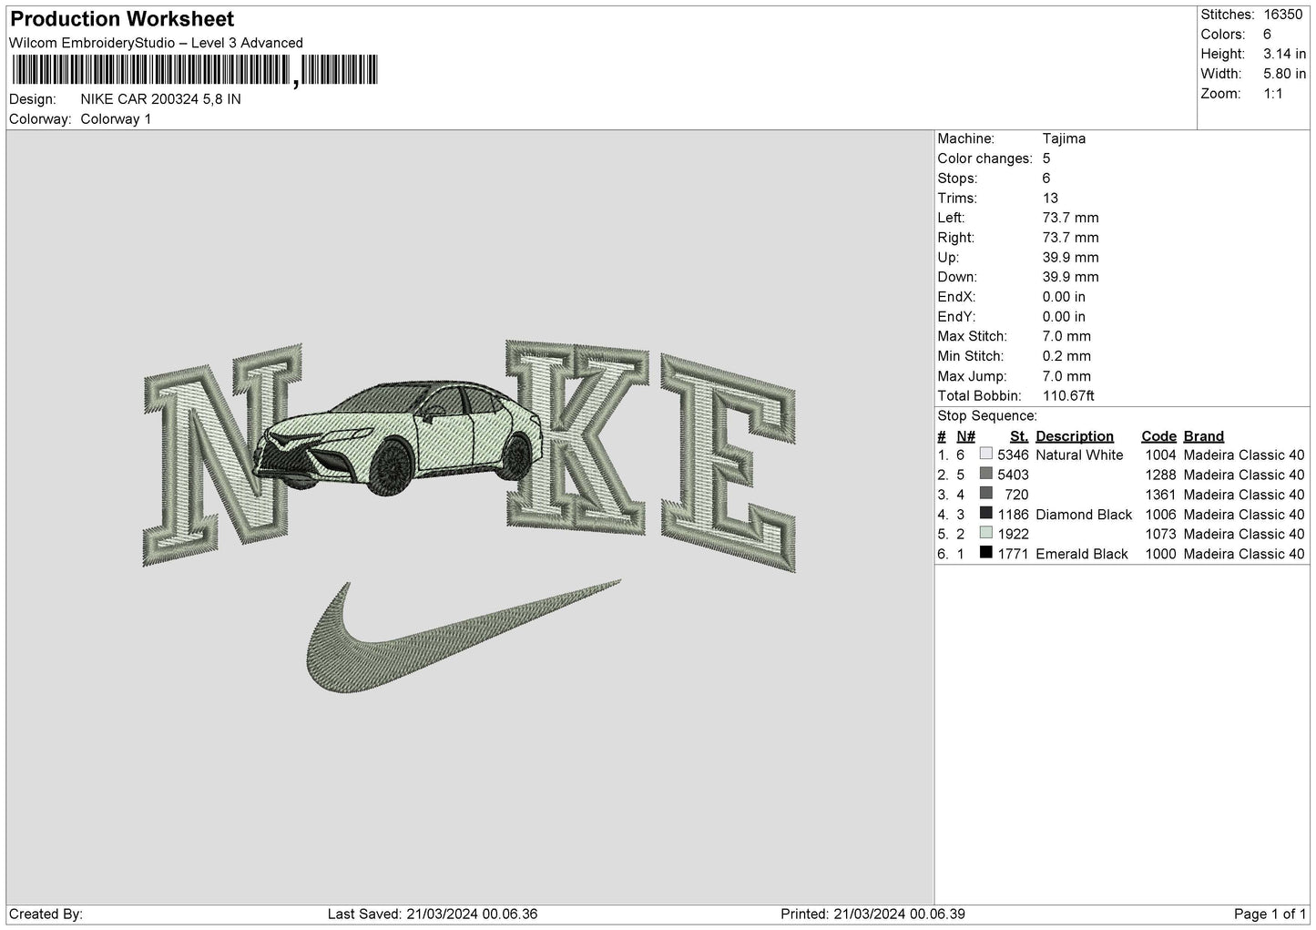Click the 720 thread color swatch
Image resolution: width=1316 pixels, height=930 pixels.
(x=985, y=494)
